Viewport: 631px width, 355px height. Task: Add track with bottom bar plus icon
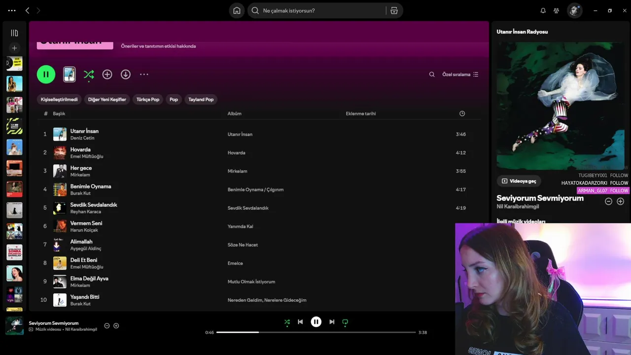tap(116, 326)
